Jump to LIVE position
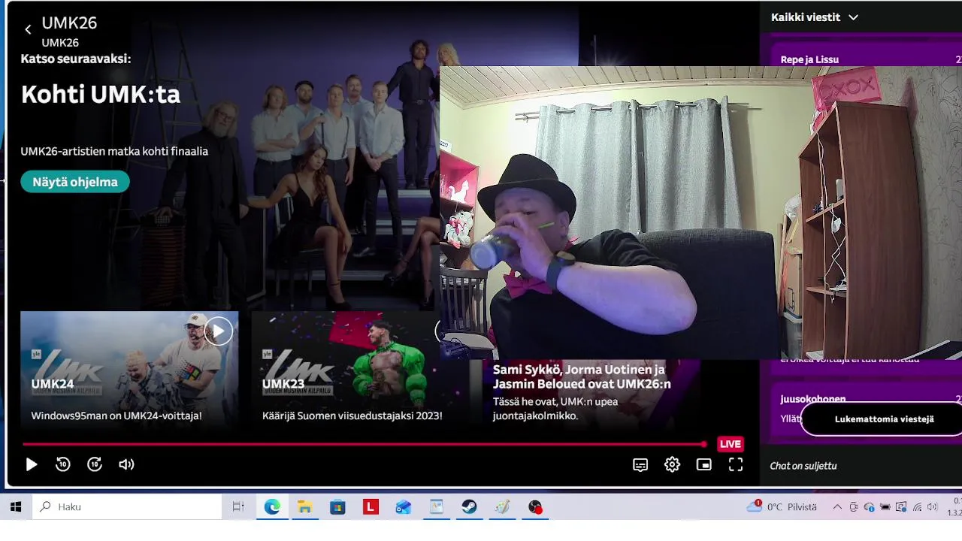The image size is (962, 541). 730,444
